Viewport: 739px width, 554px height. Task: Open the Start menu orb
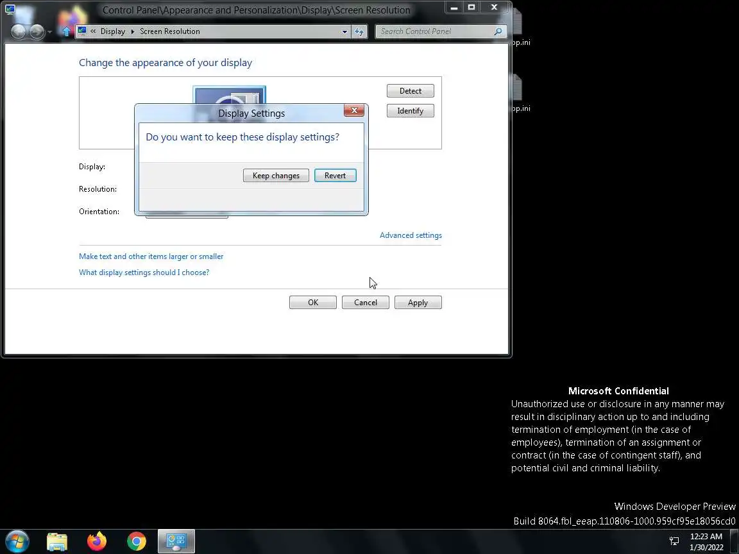coord(17,541)
